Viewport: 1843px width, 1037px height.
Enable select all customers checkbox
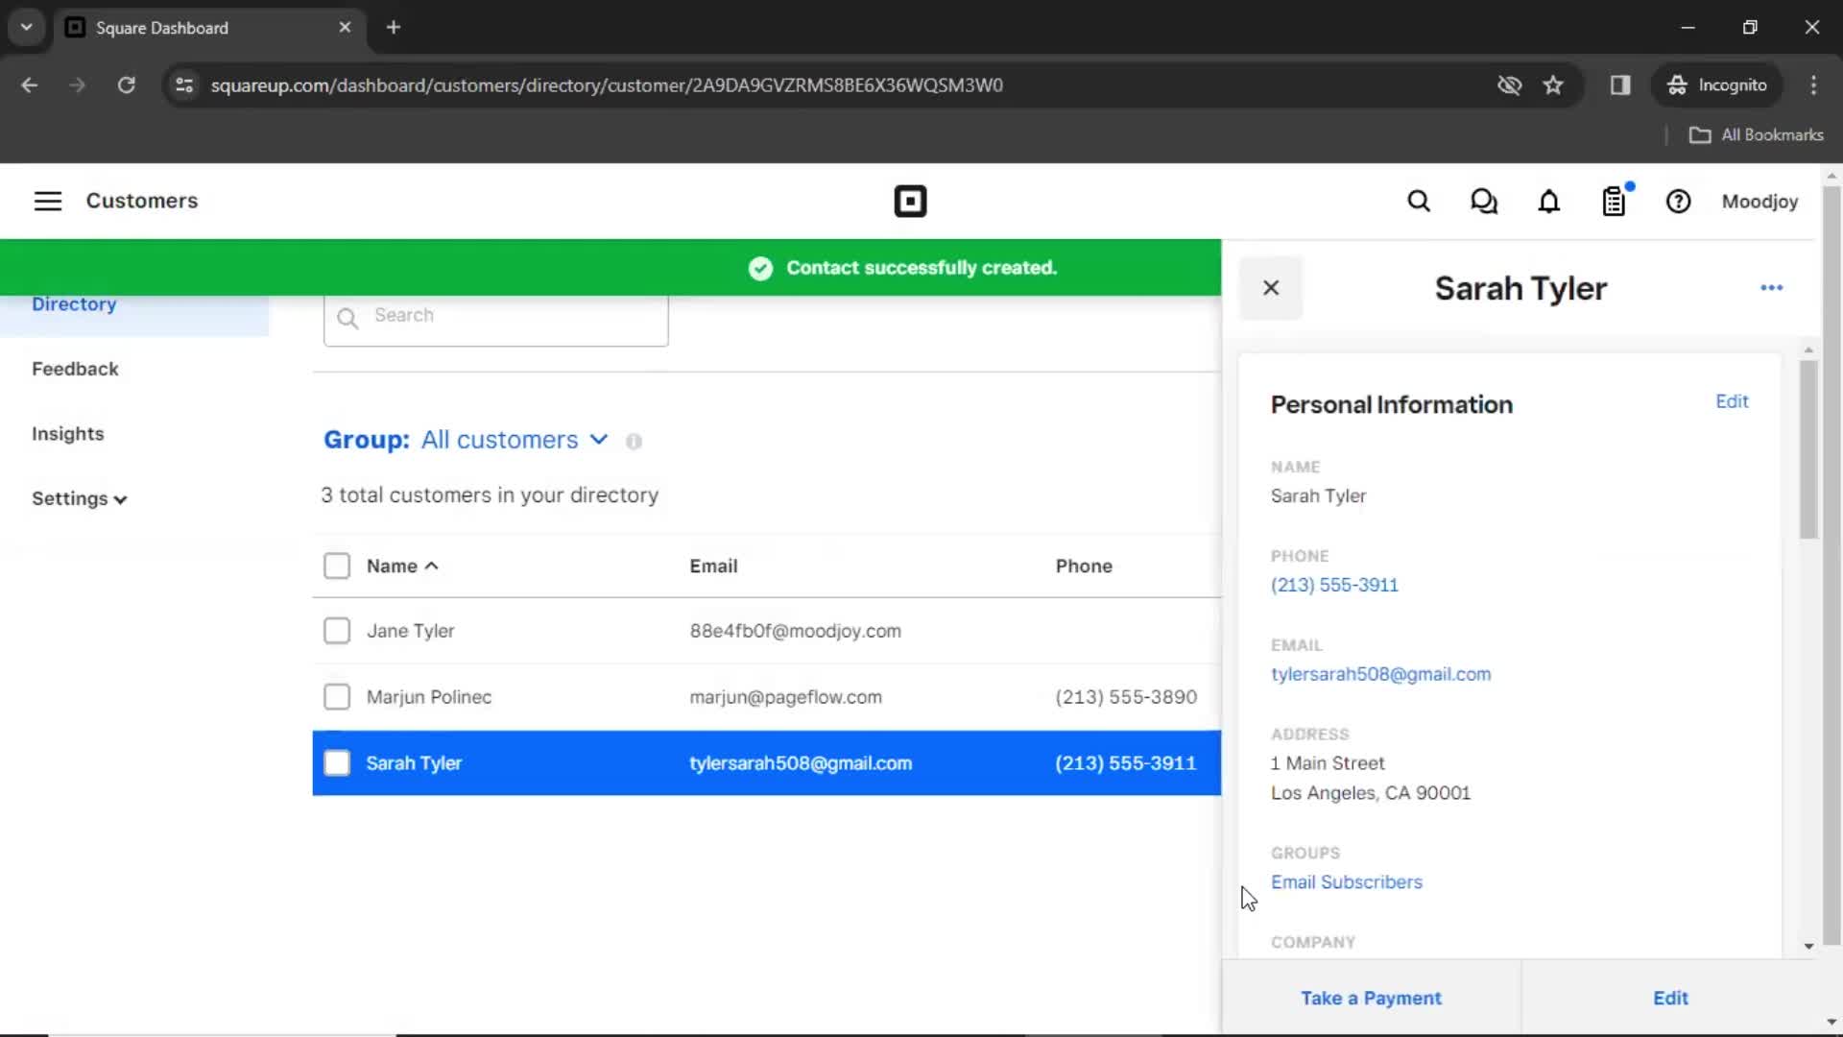click(x=337, y=565)
